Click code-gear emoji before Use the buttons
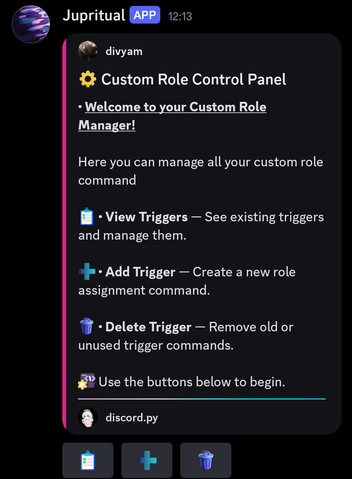Image resolution: width=352 pixels, height=479 pixels. coord(87,381)
